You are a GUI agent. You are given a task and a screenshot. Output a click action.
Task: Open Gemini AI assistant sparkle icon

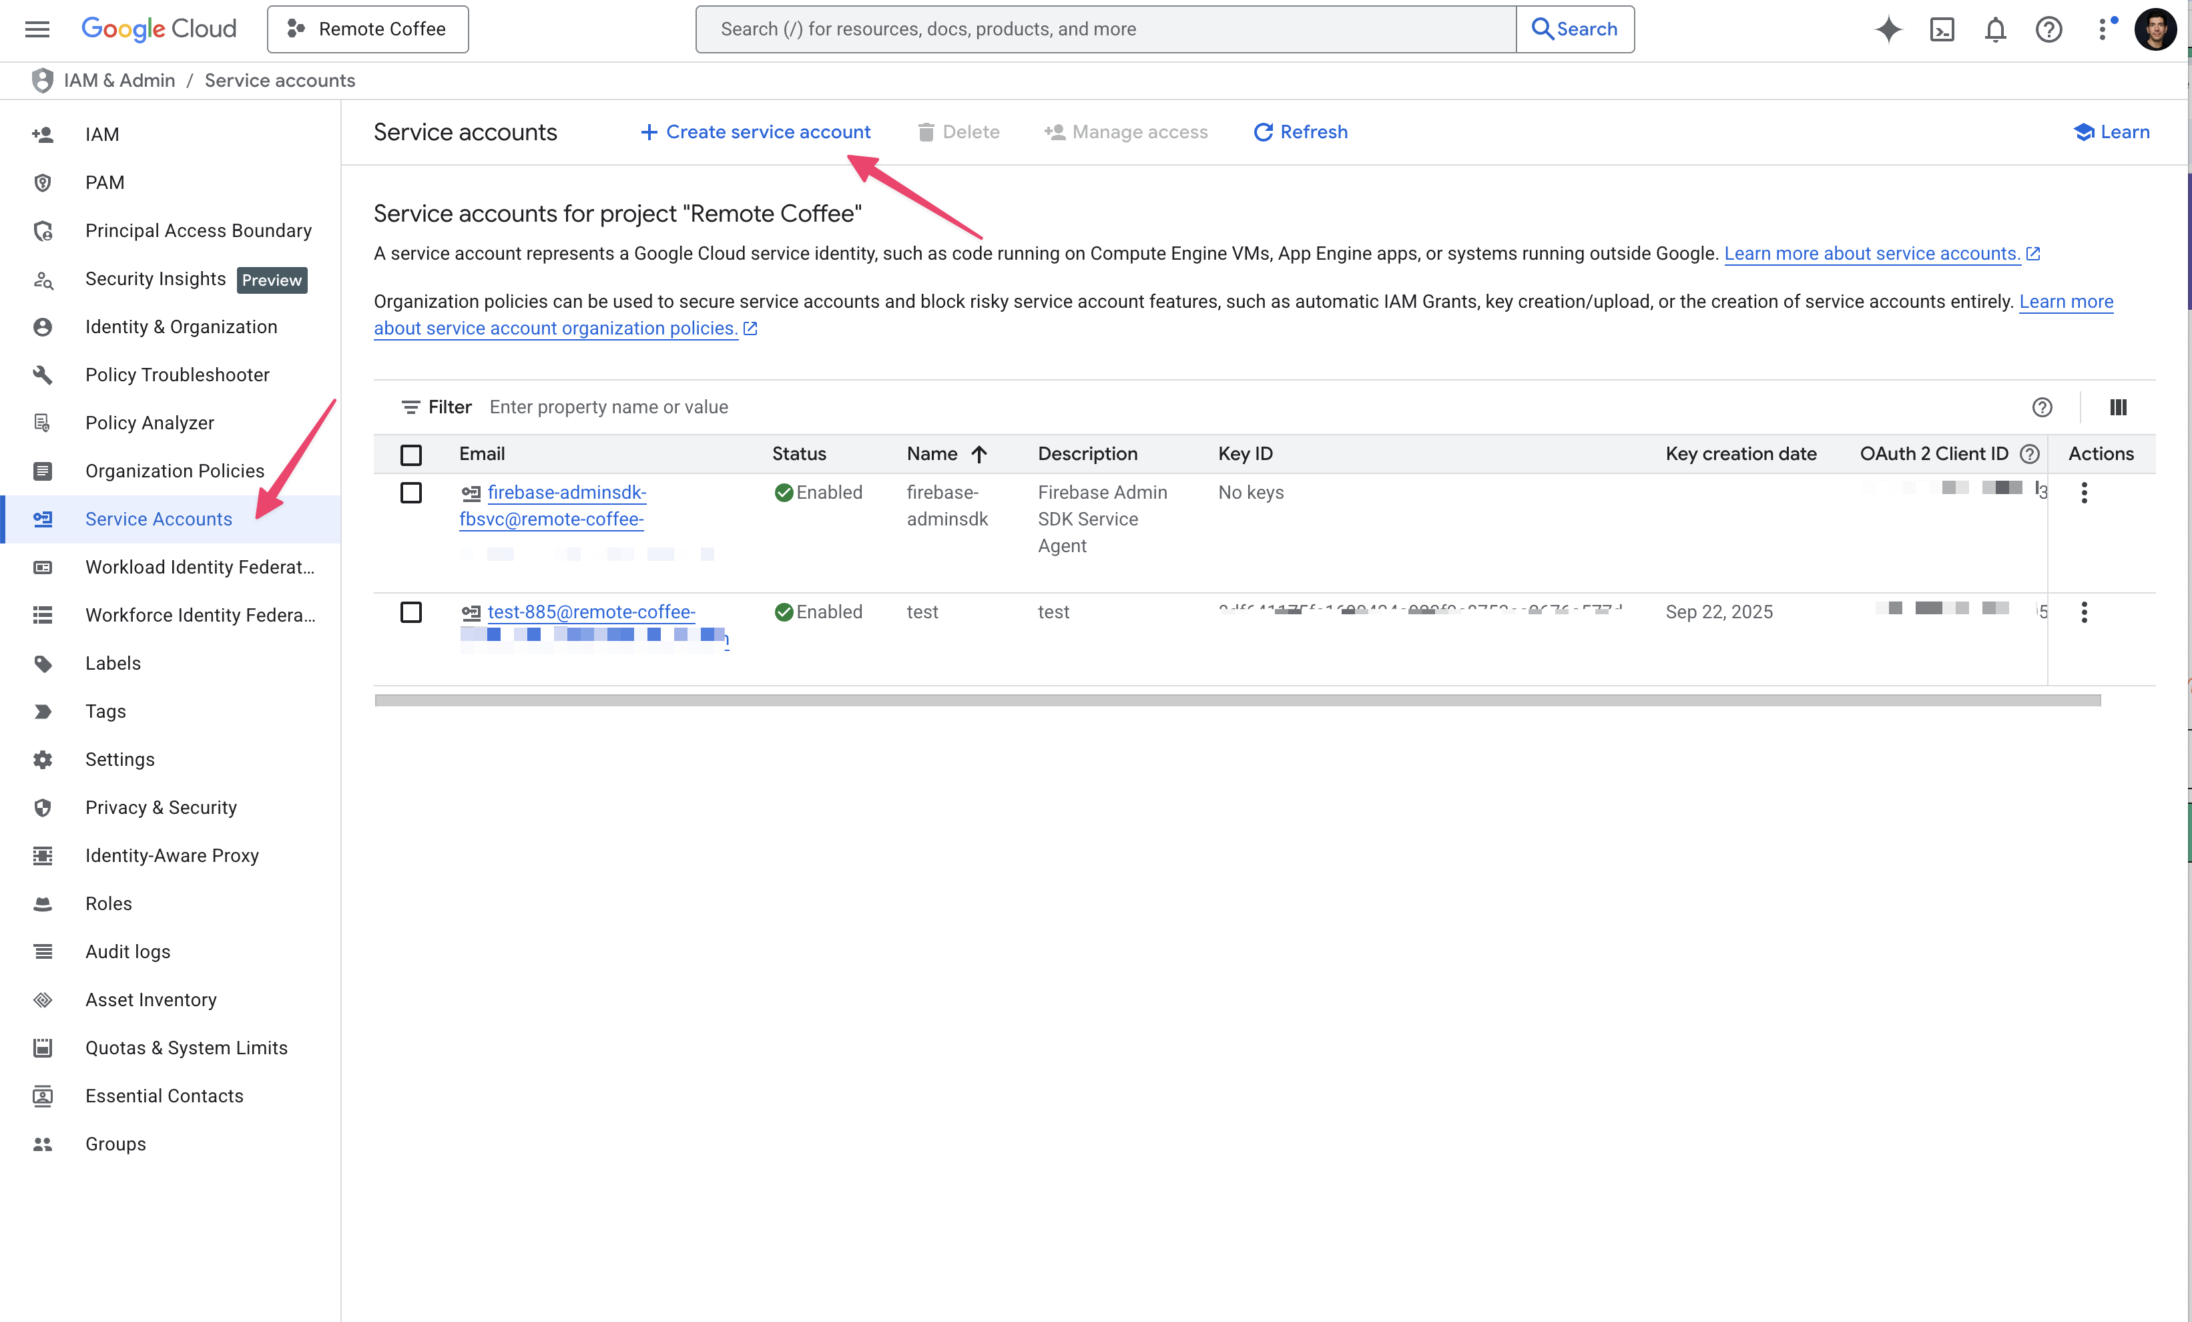pos(1888,29)
